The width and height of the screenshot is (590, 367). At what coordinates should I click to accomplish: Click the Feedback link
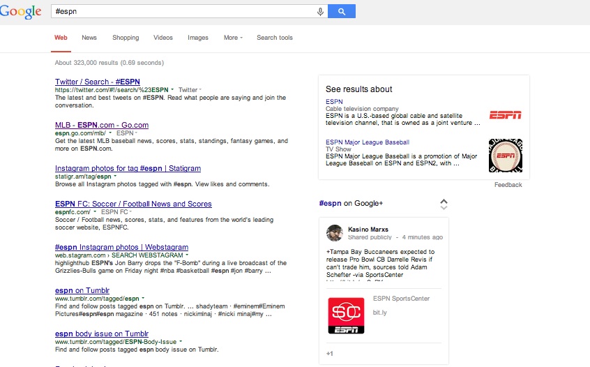pos(508,185)
